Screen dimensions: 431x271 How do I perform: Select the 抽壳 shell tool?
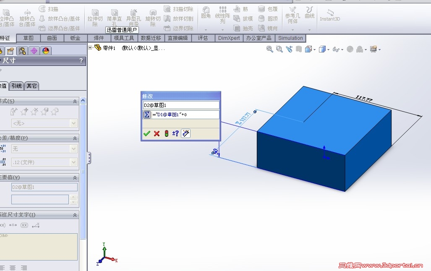[x=243, y=28]
